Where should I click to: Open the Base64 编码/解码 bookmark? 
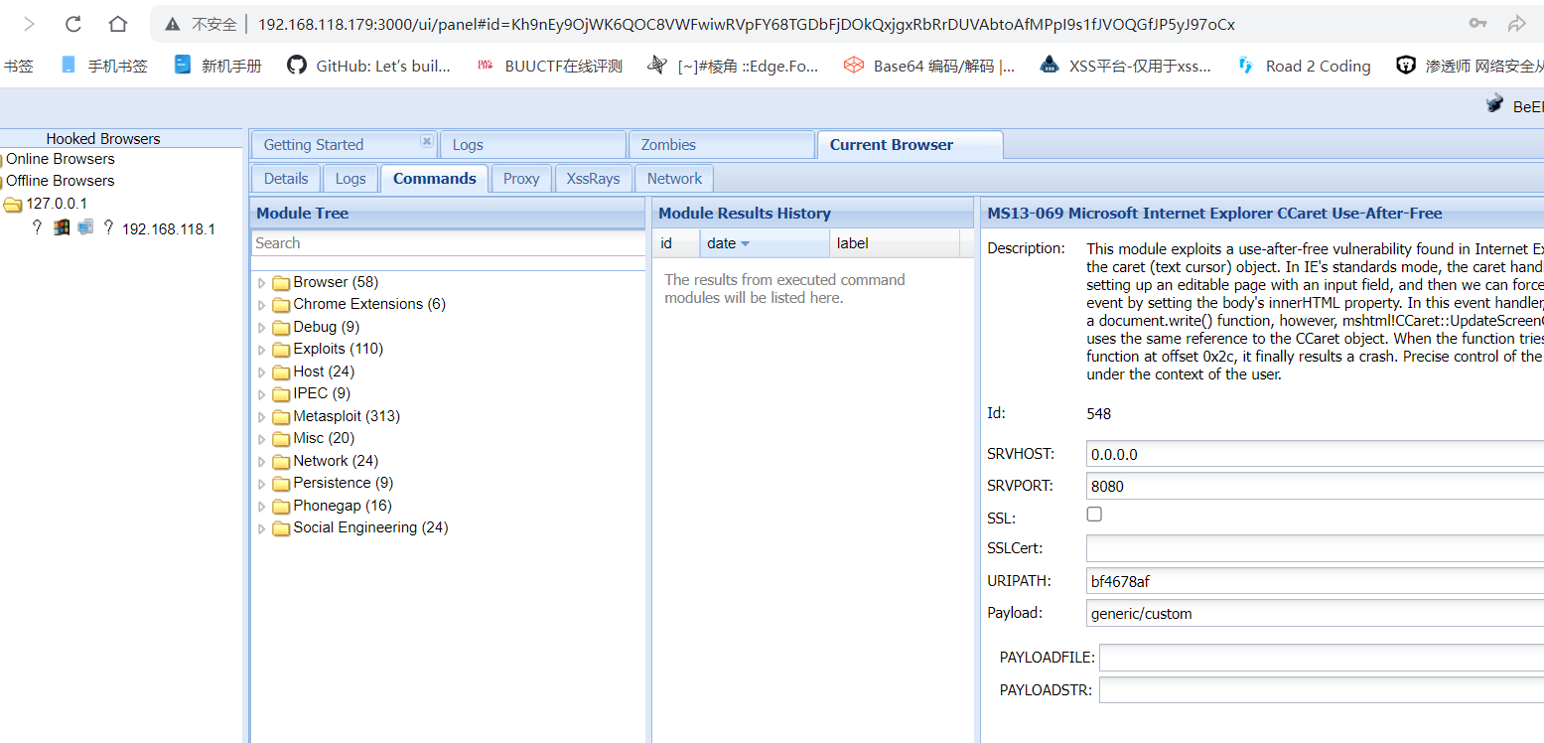click(x=929, y=66)
